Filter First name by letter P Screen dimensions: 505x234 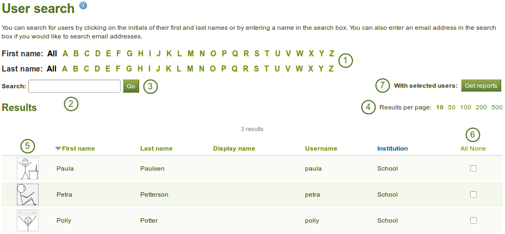tap(224, 54)
